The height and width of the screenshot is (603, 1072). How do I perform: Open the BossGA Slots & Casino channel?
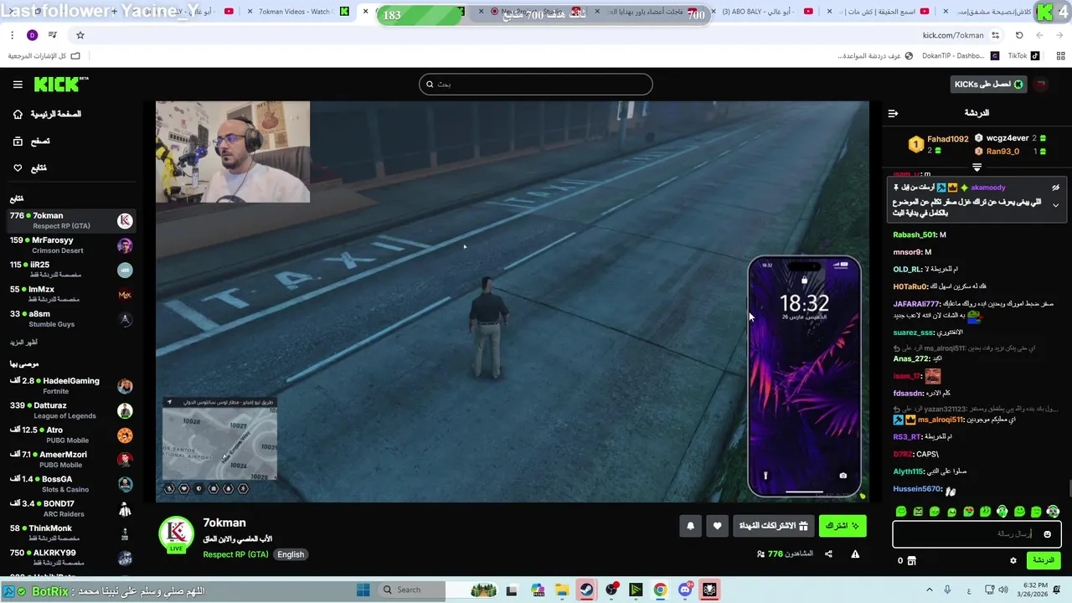click(71, 484)
